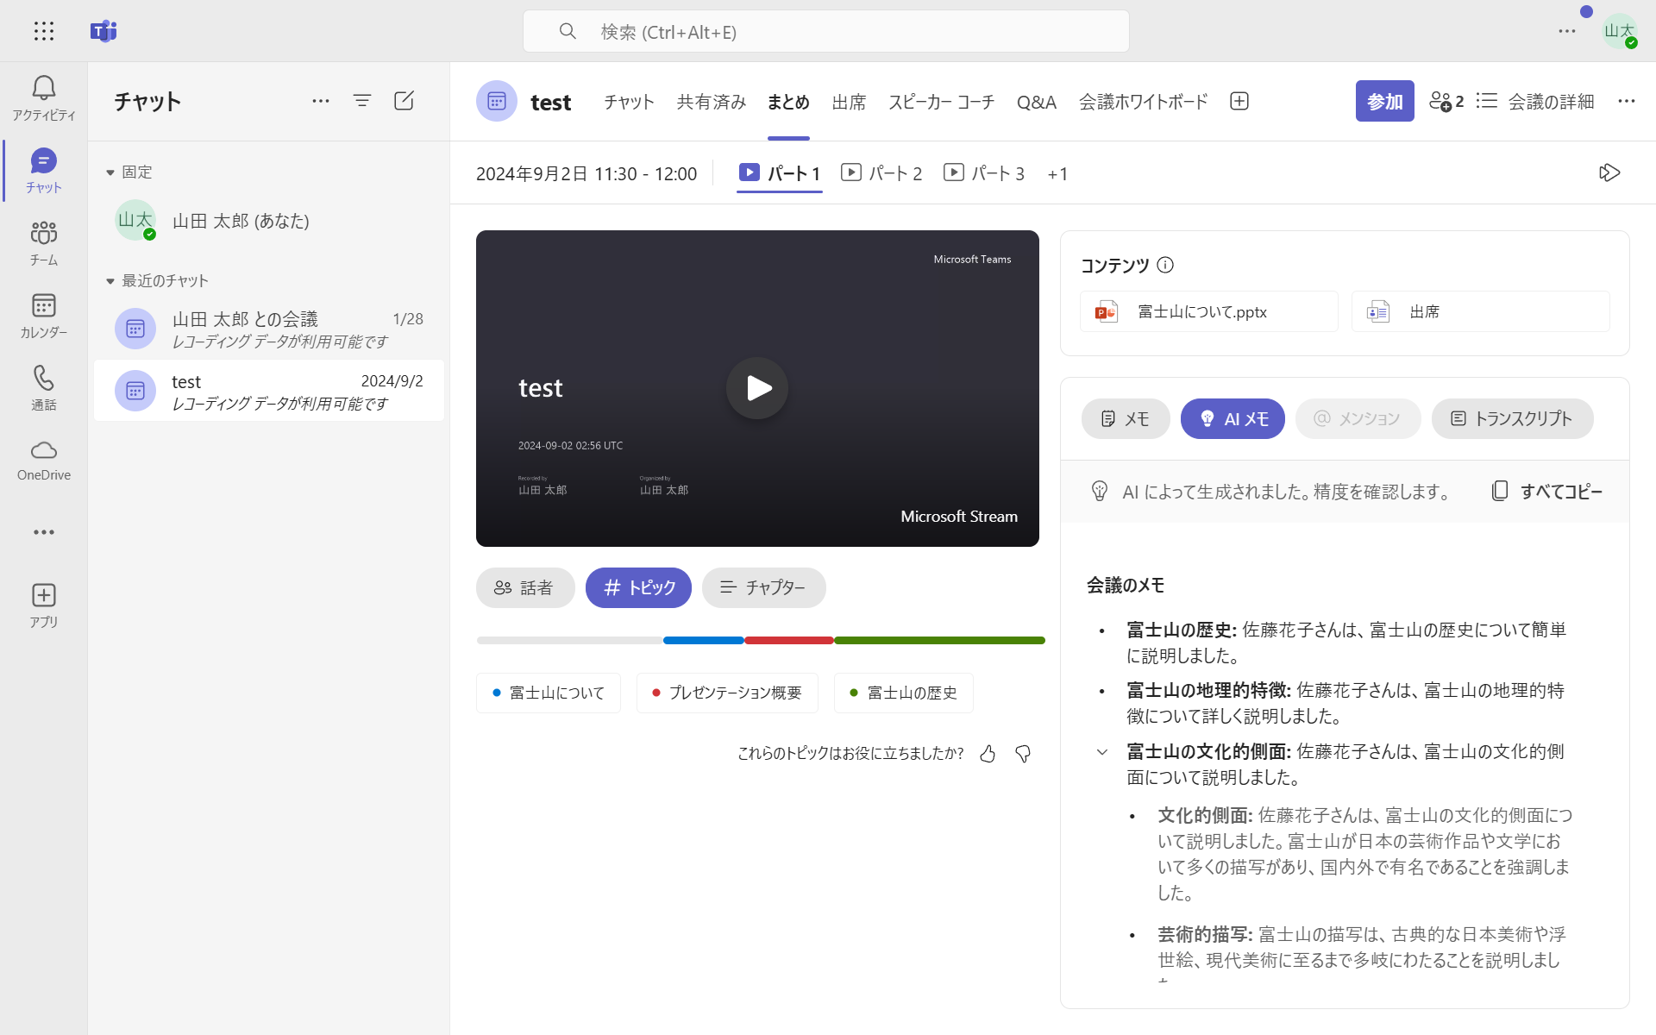Viewport: 1656px width, 1035px height.
Task: Click the filter chats icon
Action: [362, 101]
